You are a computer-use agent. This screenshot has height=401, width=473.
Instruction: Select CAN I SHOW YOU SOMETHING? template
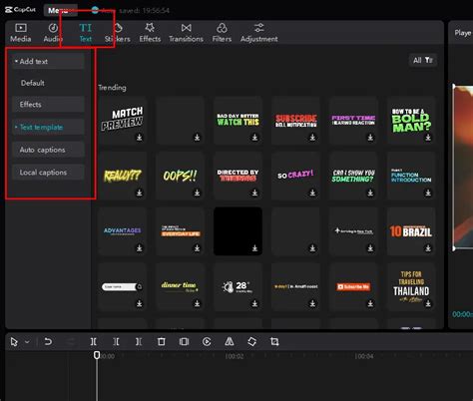(353, 175)
